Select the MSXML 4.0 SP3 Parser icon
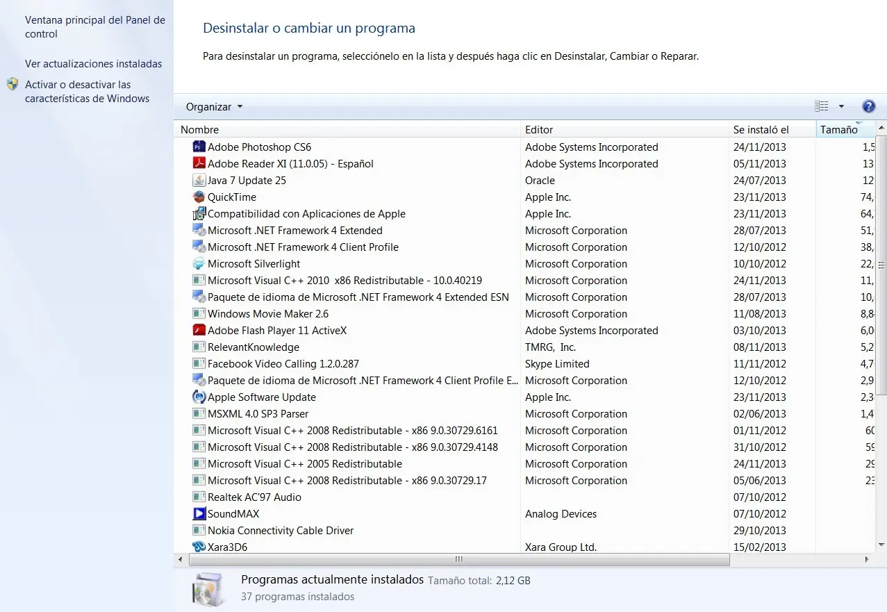This screenshot has width=887, height=612. point(199,414)
